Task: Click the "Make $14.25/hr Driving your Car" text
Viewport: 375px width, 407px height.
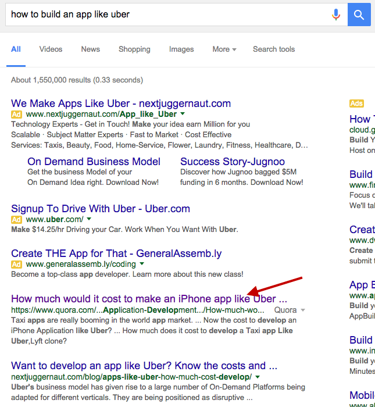Action: coord(124,230)
